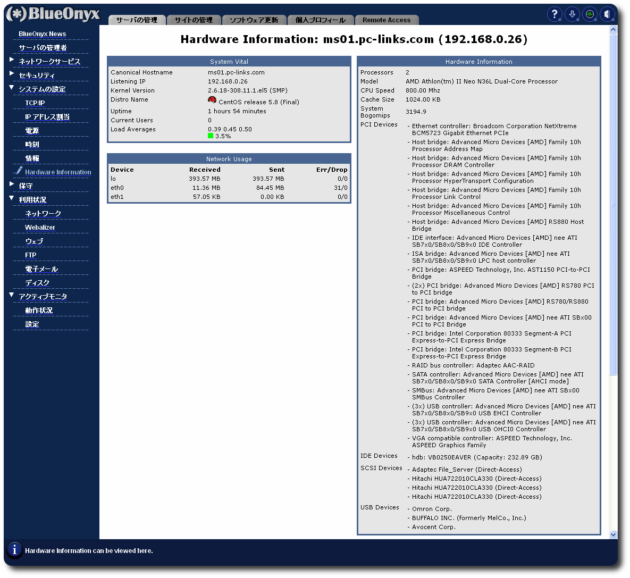The width and height of the screenshot is (630, 578).
Task: Open FTP usage link
Action: pos(30,255)
